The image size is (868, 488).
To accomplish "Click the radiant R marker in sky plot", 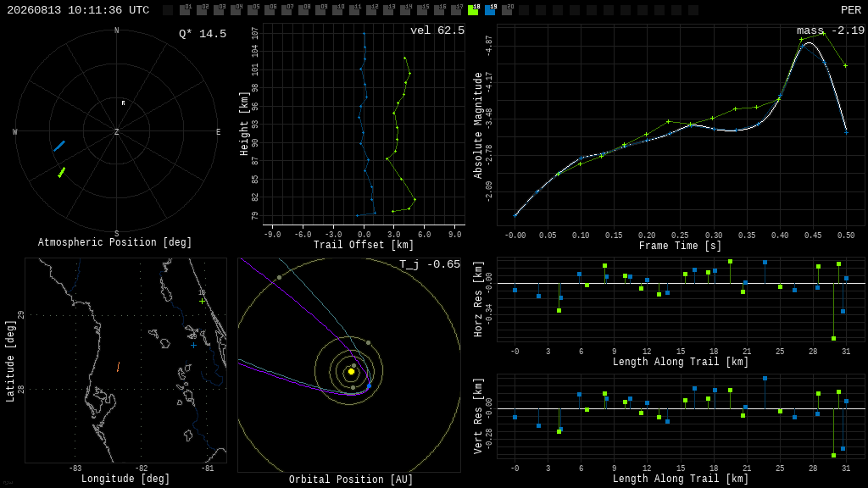I will (x=124, y=103).
